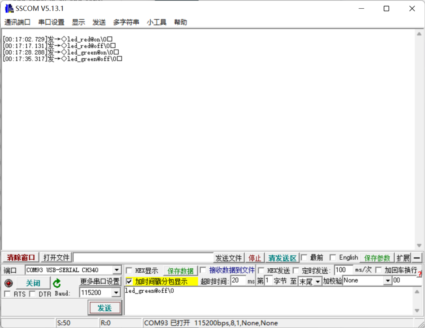This screenshot has height=328, width=425.
Task: Click the green port refresh icon beside Baud
Action: 57,282
